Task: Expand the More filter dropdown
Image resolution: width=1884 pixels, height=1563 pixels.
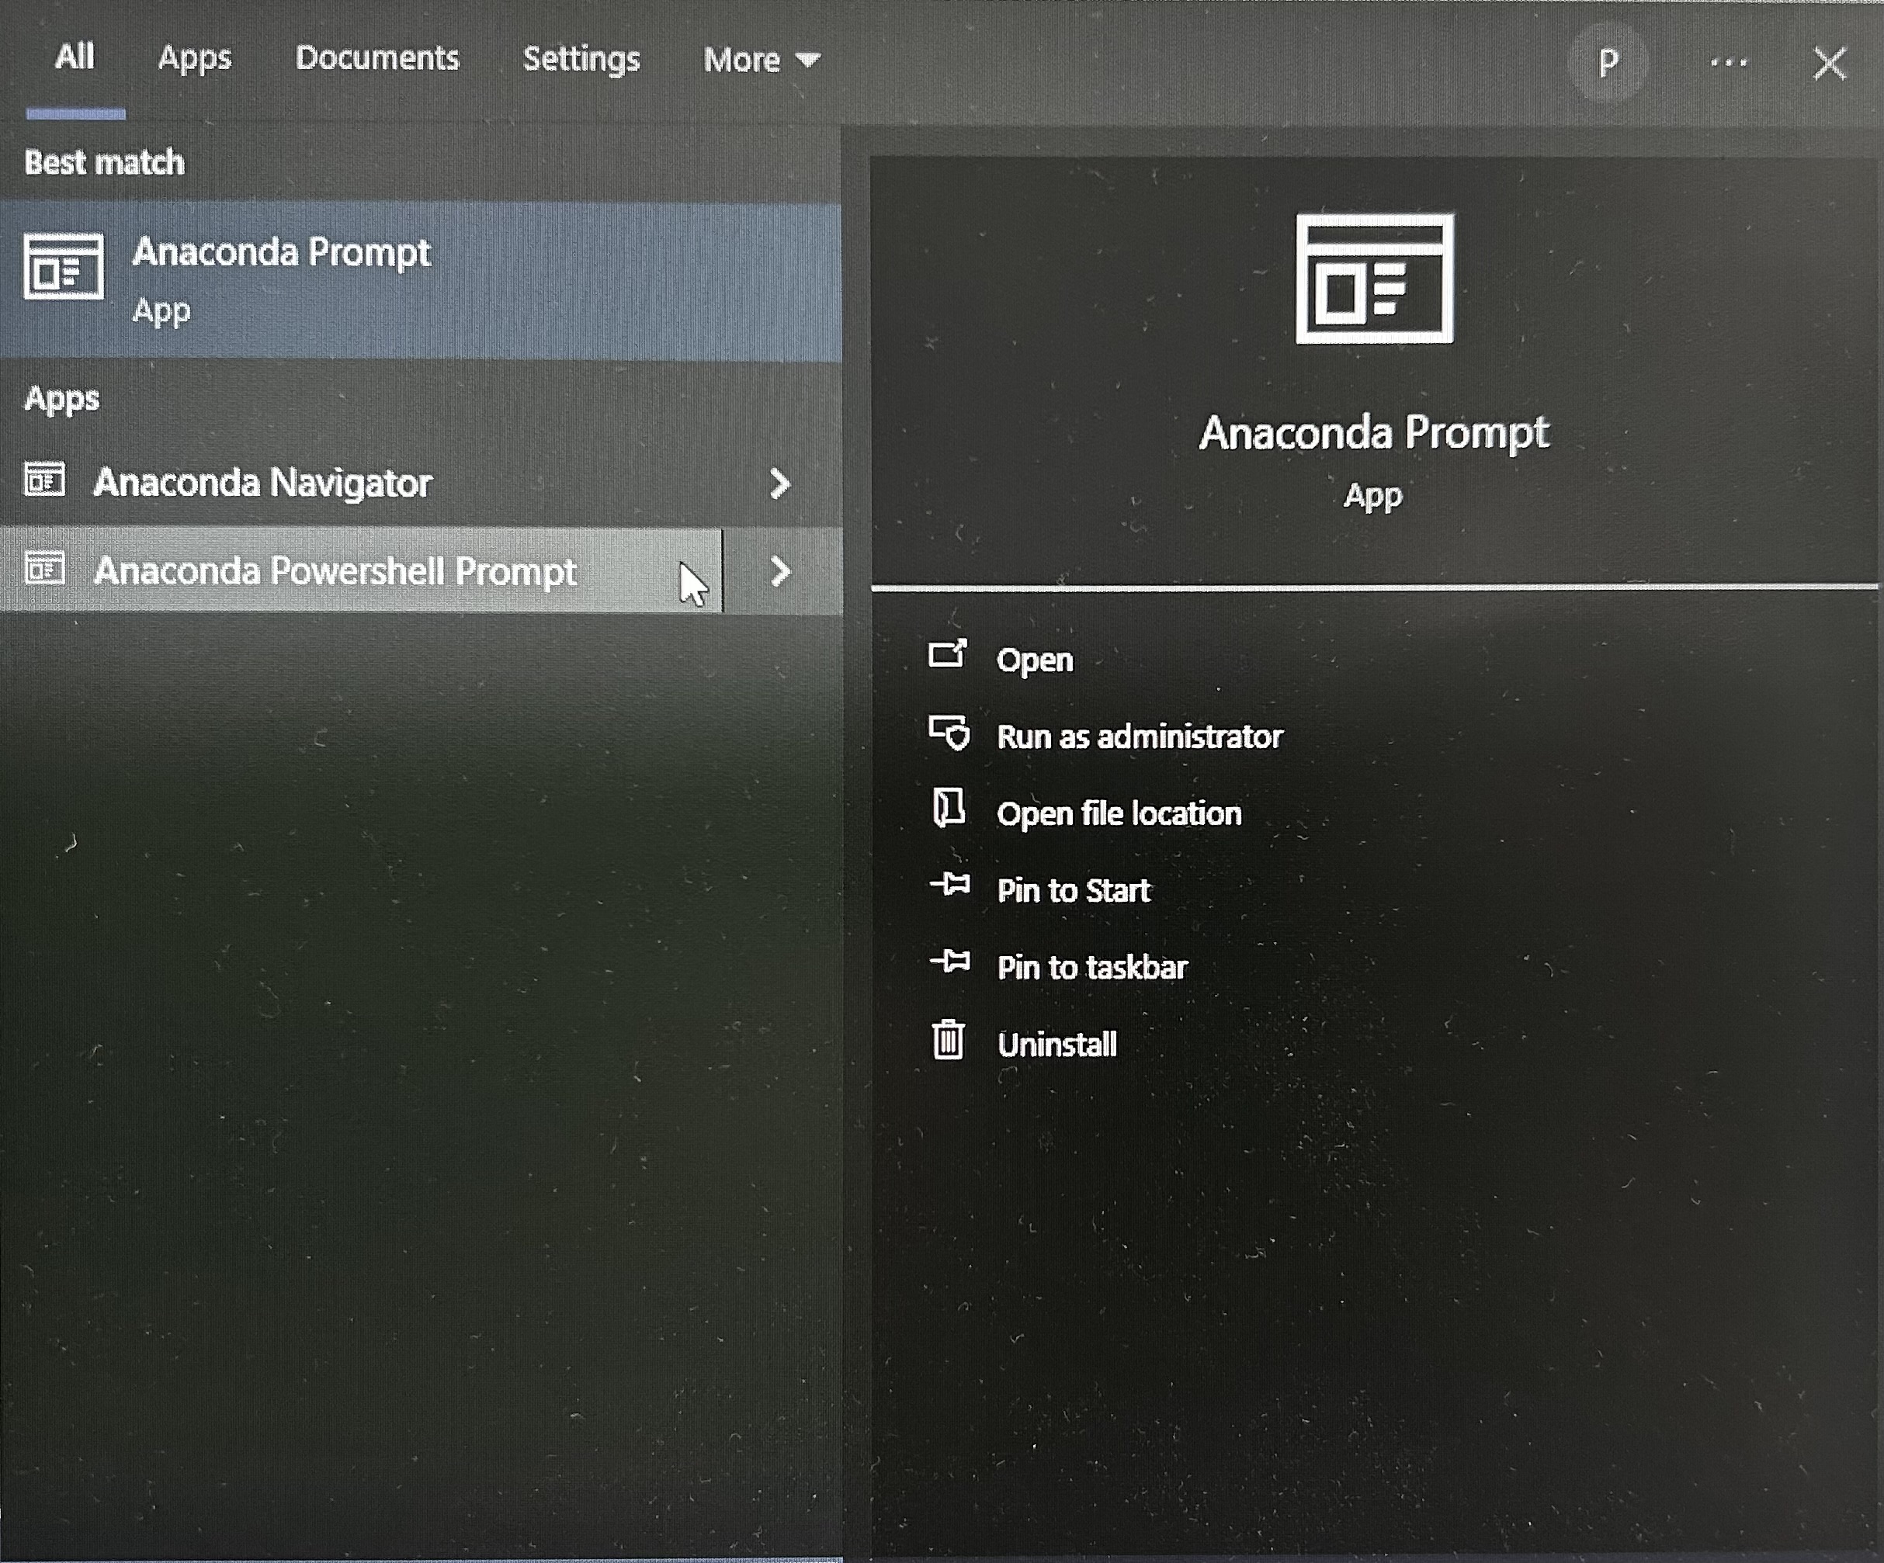Action: pyautogui.click(x=761, y=60)
